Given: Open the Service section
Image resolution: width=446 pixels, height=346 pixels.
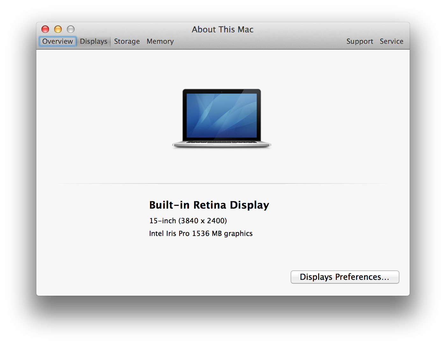Looking at the screenshot, I should coord(391,41).
